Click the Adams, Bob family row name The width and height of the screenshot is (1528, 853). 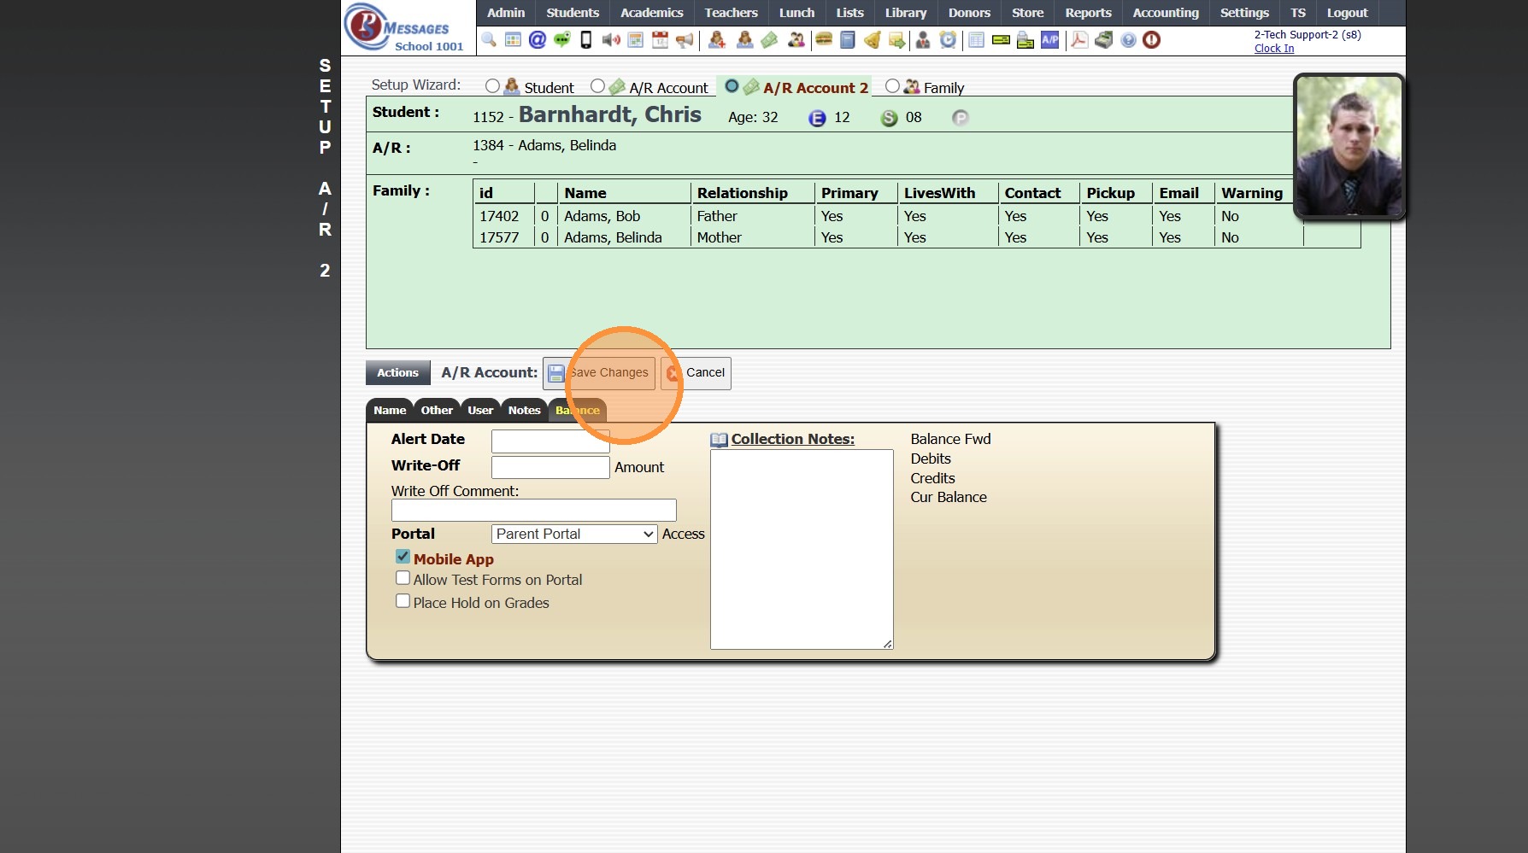(602, 217)
